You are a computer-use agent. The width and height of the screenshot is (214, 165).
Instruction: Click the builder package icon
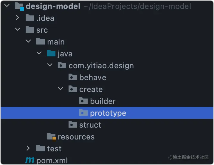coord(83,101)
